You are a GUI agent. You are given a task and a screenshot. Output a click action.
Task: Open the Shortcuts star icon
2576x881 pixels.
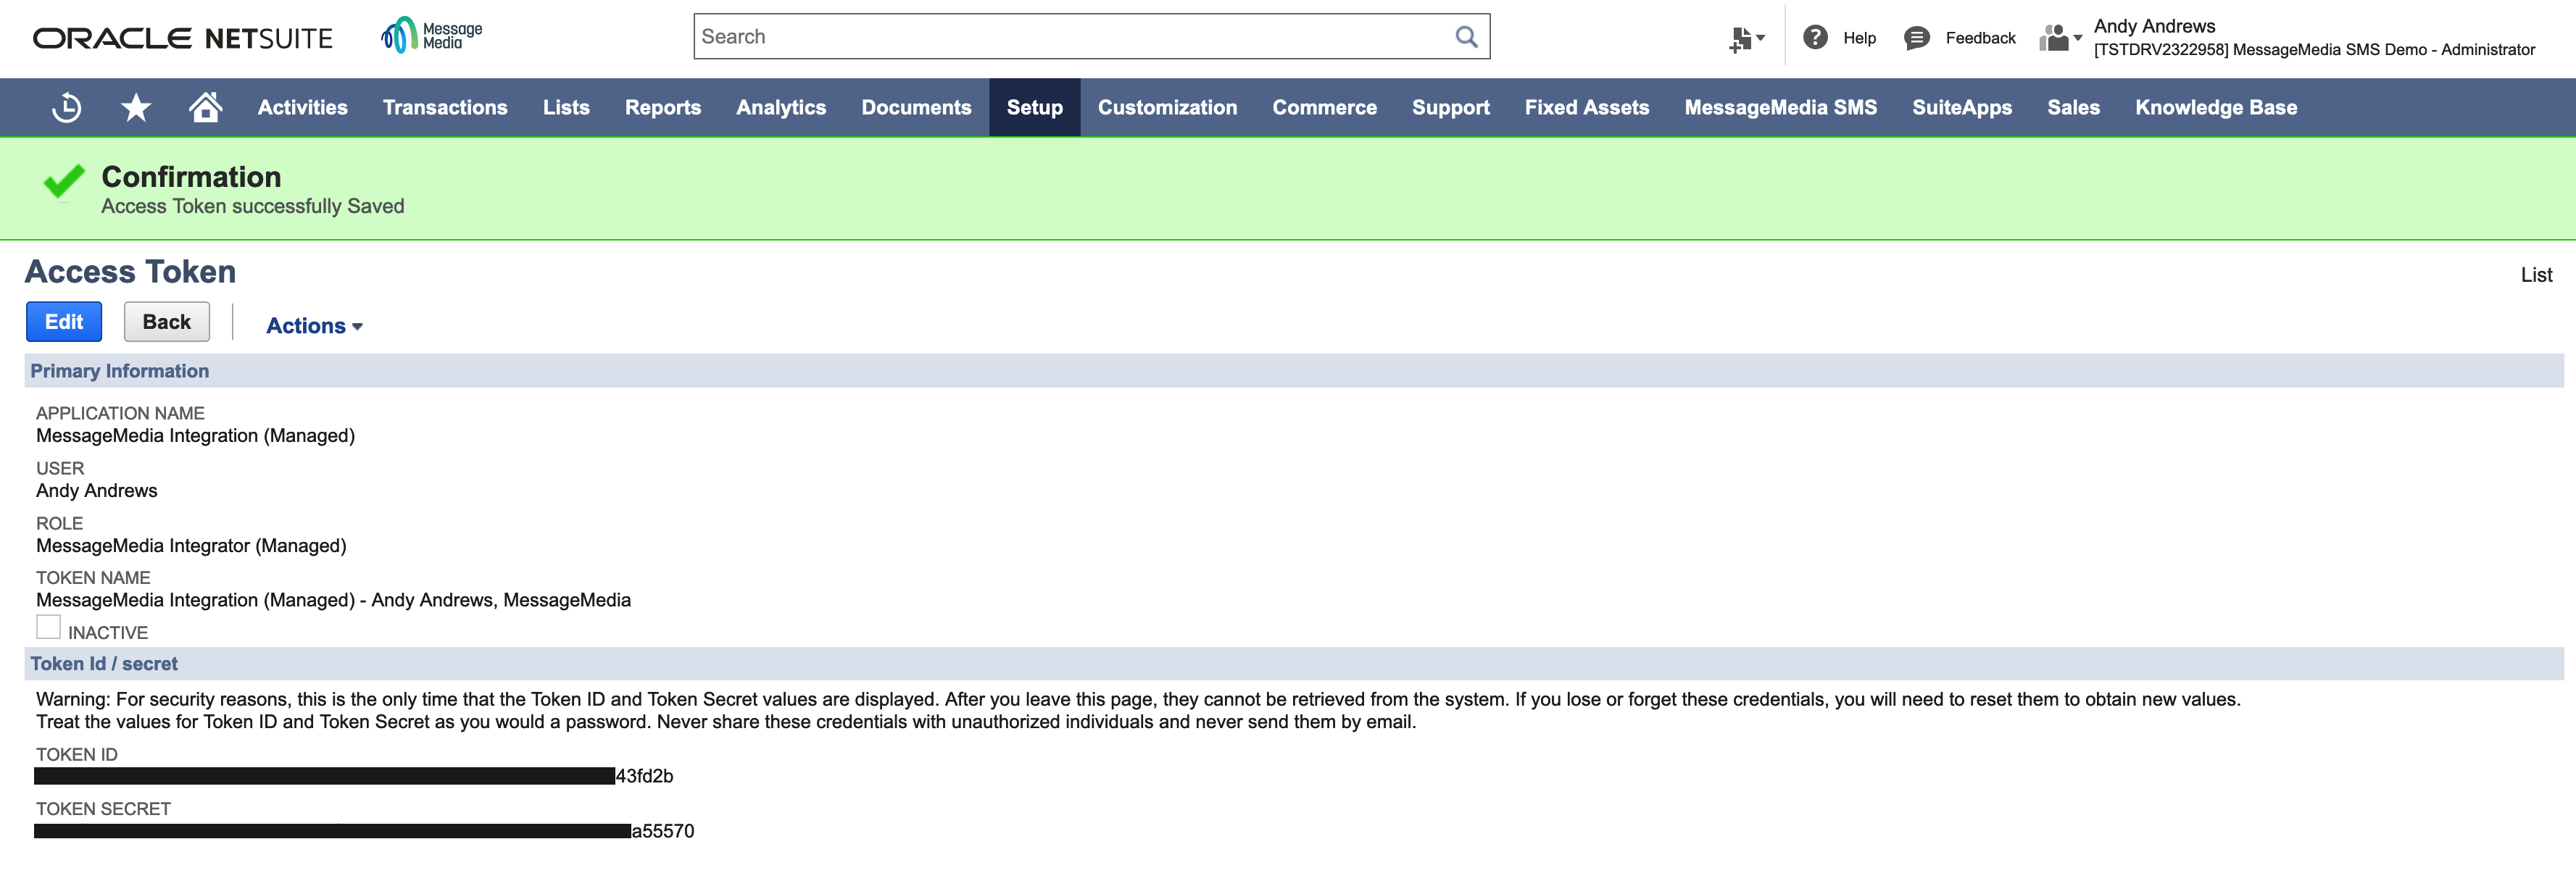136,107
